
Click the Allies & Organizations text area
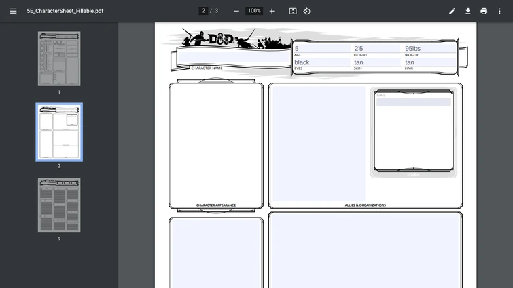coord(319,144)
